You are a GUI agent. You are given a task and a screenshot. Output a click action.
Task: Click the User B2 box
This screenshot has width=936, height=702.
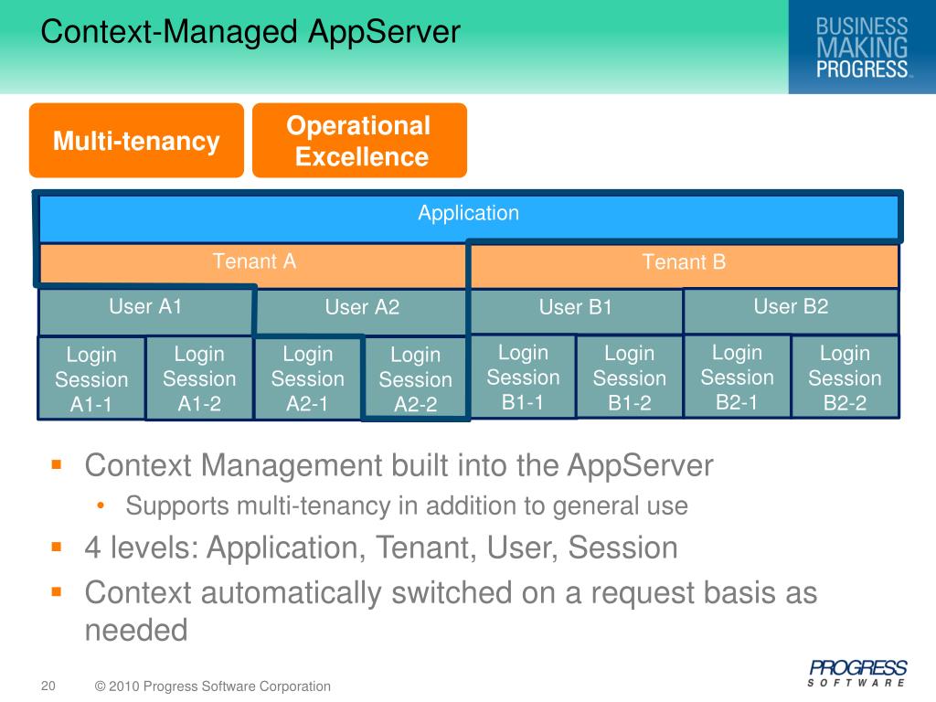(791, 311)
